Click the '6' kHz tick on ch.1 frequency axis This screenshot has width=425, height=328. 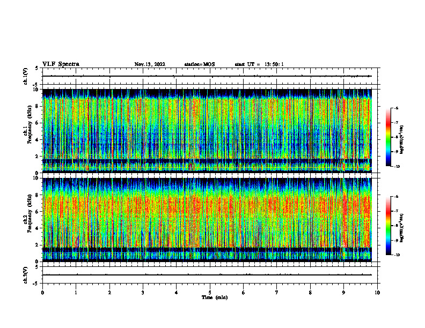(x=37, y=123)
